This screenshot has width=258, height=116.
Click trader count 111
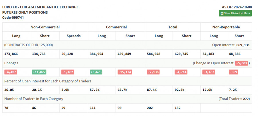[x=93, y=108]
